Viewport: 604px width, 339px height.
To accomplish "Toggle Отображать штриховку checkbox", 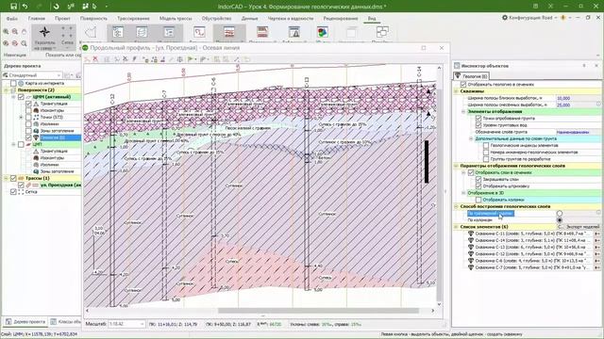I will pos(478,186).
